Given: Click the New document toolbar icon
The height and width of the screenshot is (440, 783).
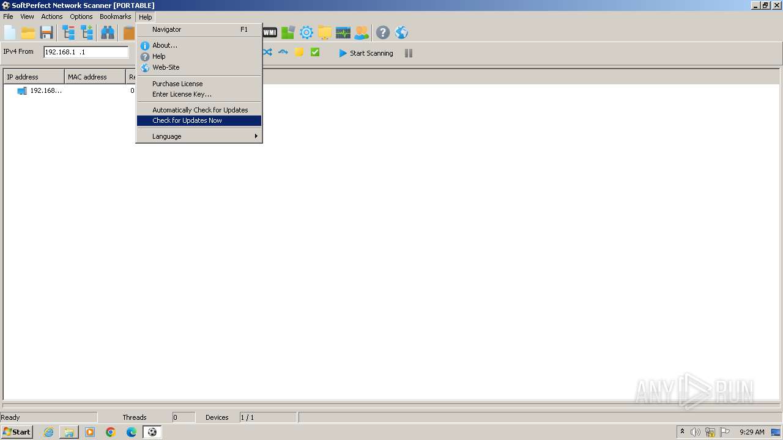Looking at the screenshot, I should pyautogui.click(x=10, y=32).
